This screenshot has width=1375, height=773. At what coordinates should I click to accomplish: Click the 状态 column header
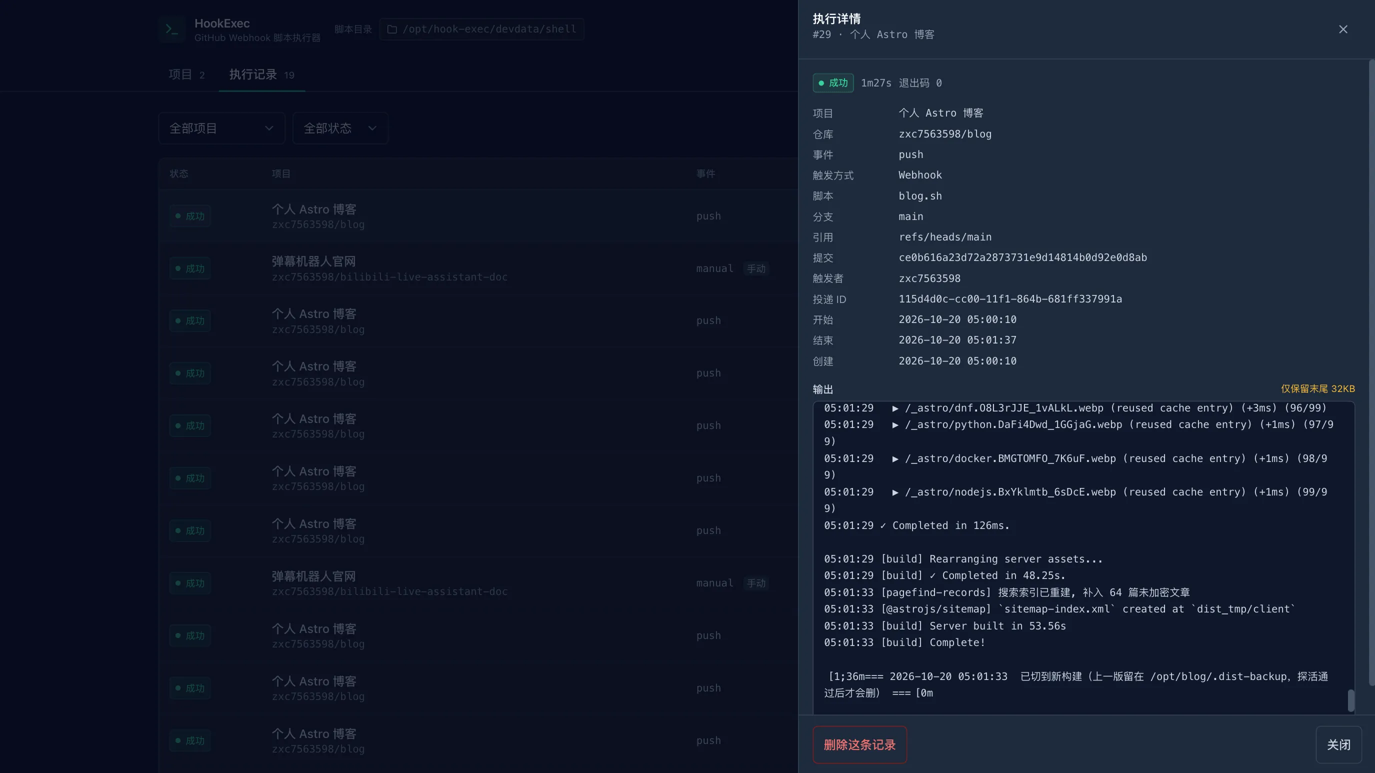[179, 174]
